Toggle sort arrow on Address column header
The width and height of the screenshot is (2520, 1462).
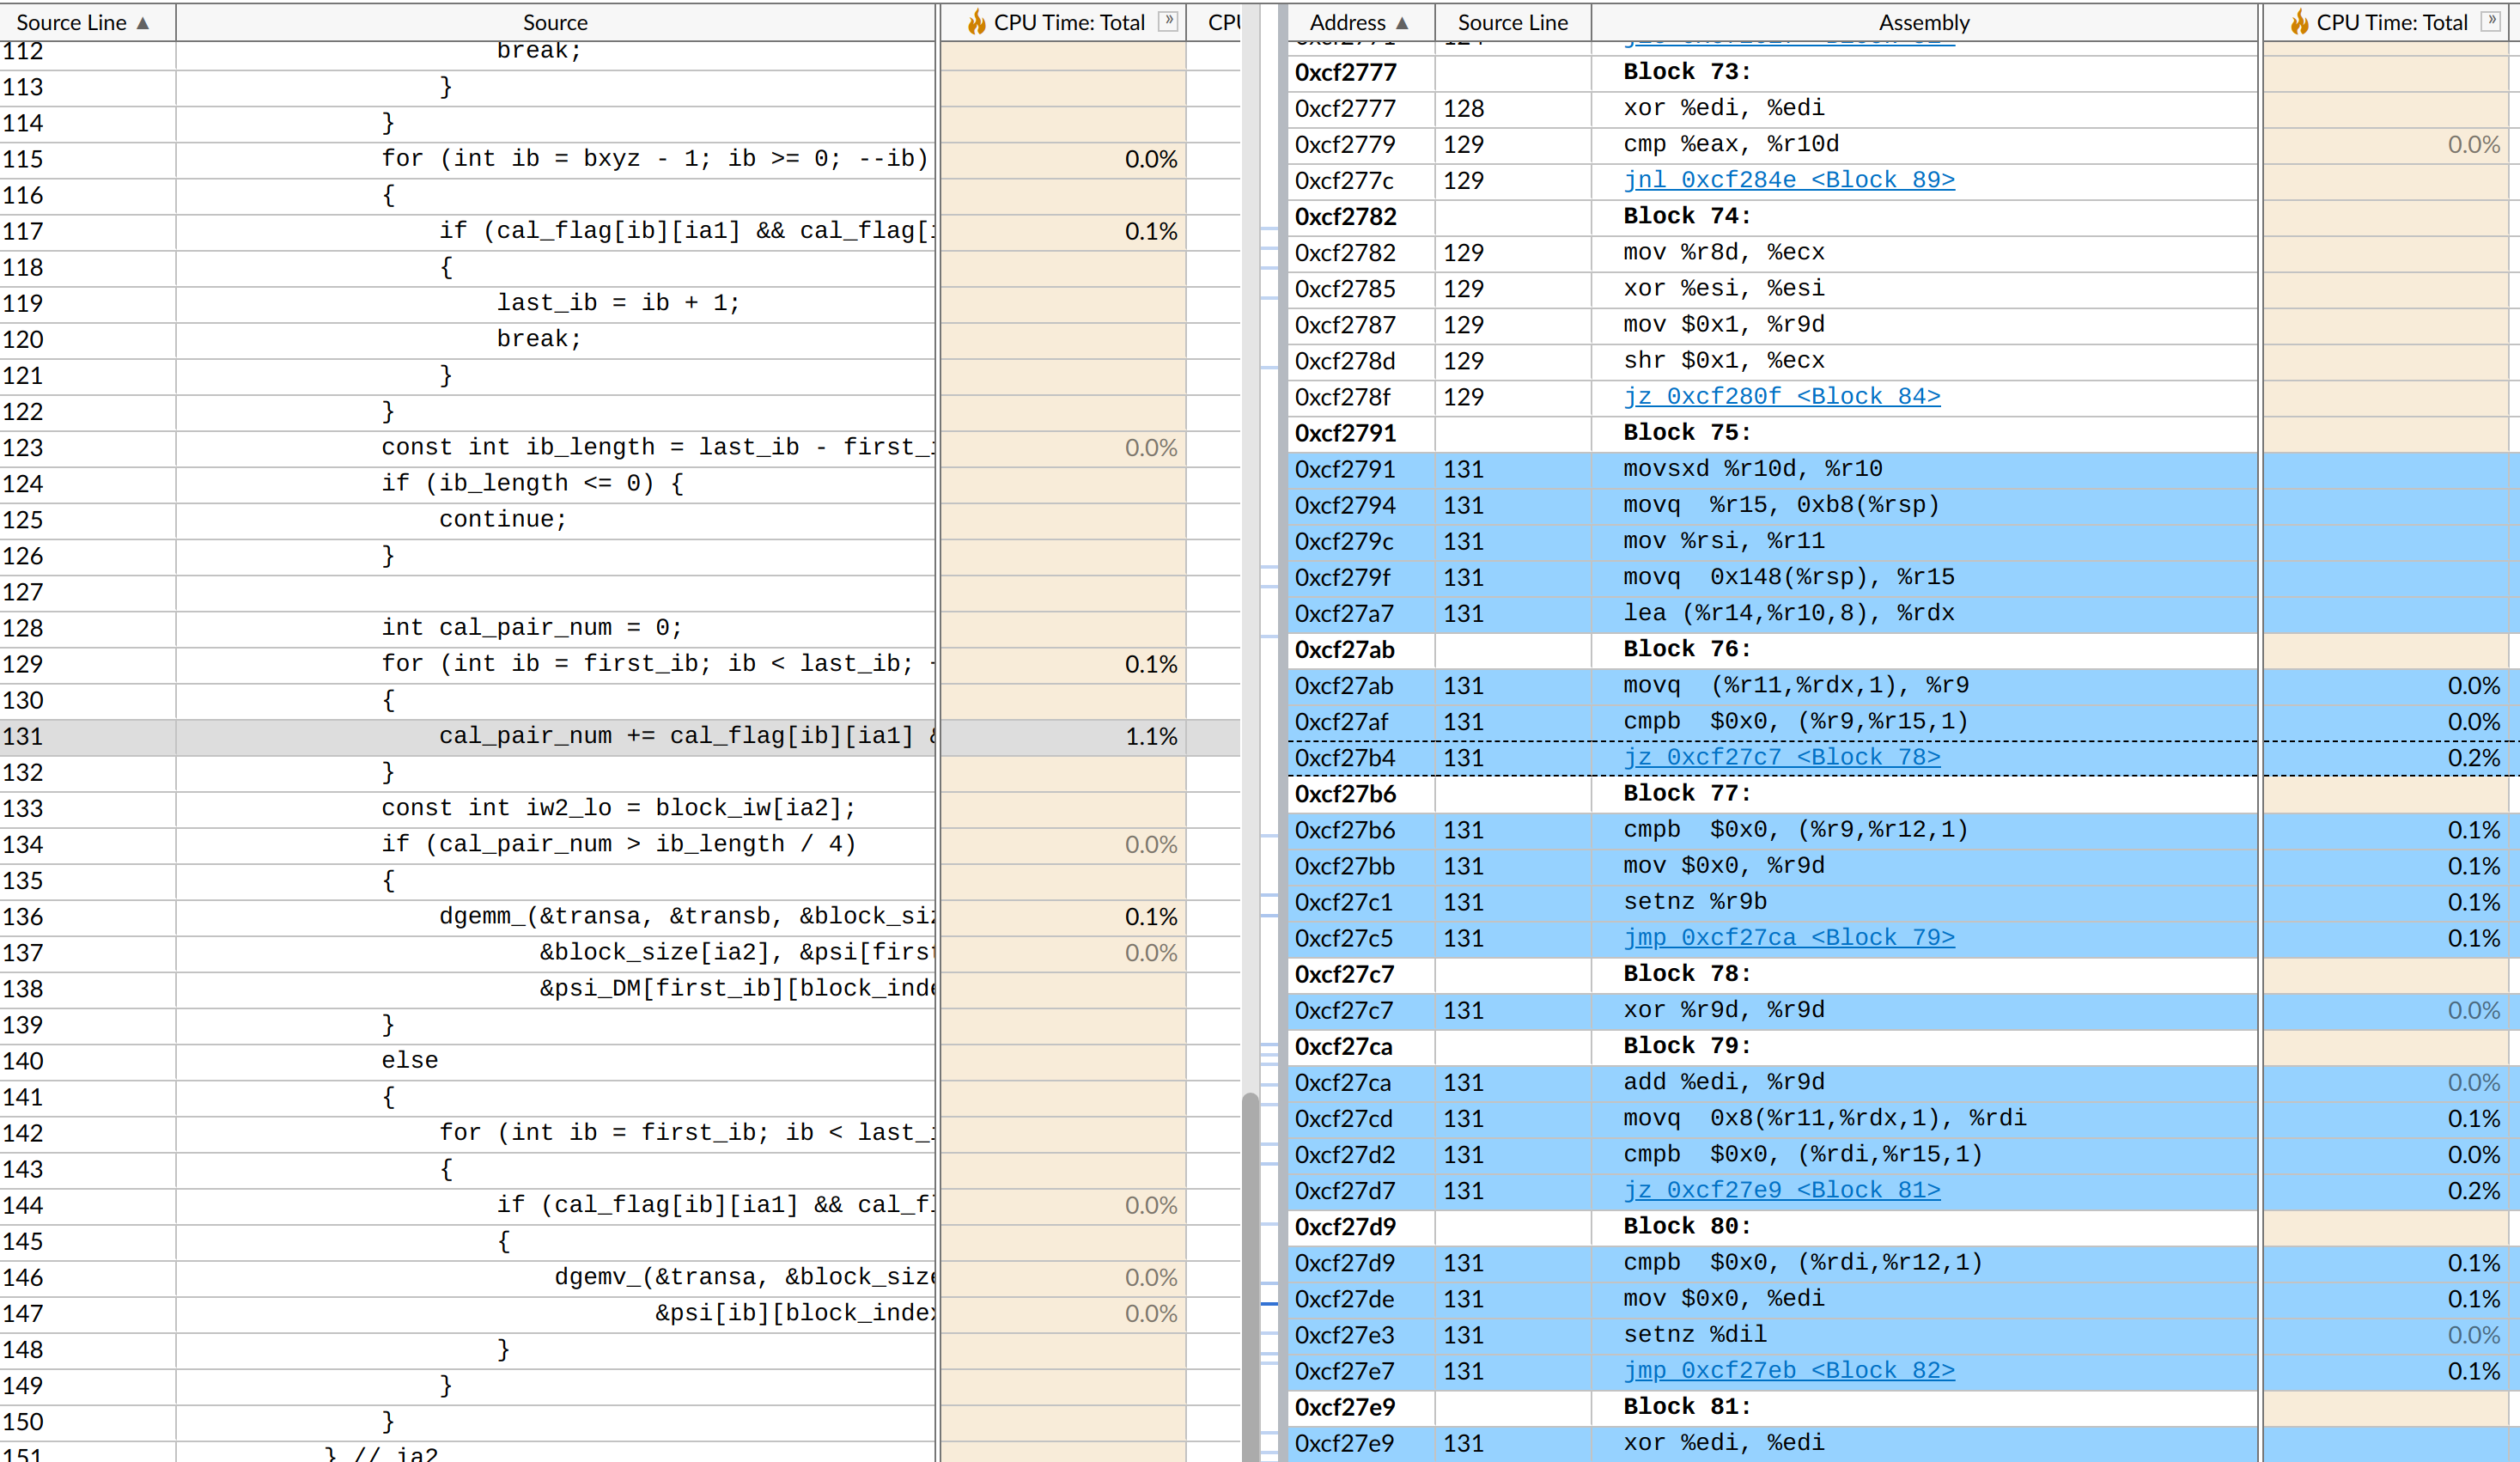point(1402,23)
